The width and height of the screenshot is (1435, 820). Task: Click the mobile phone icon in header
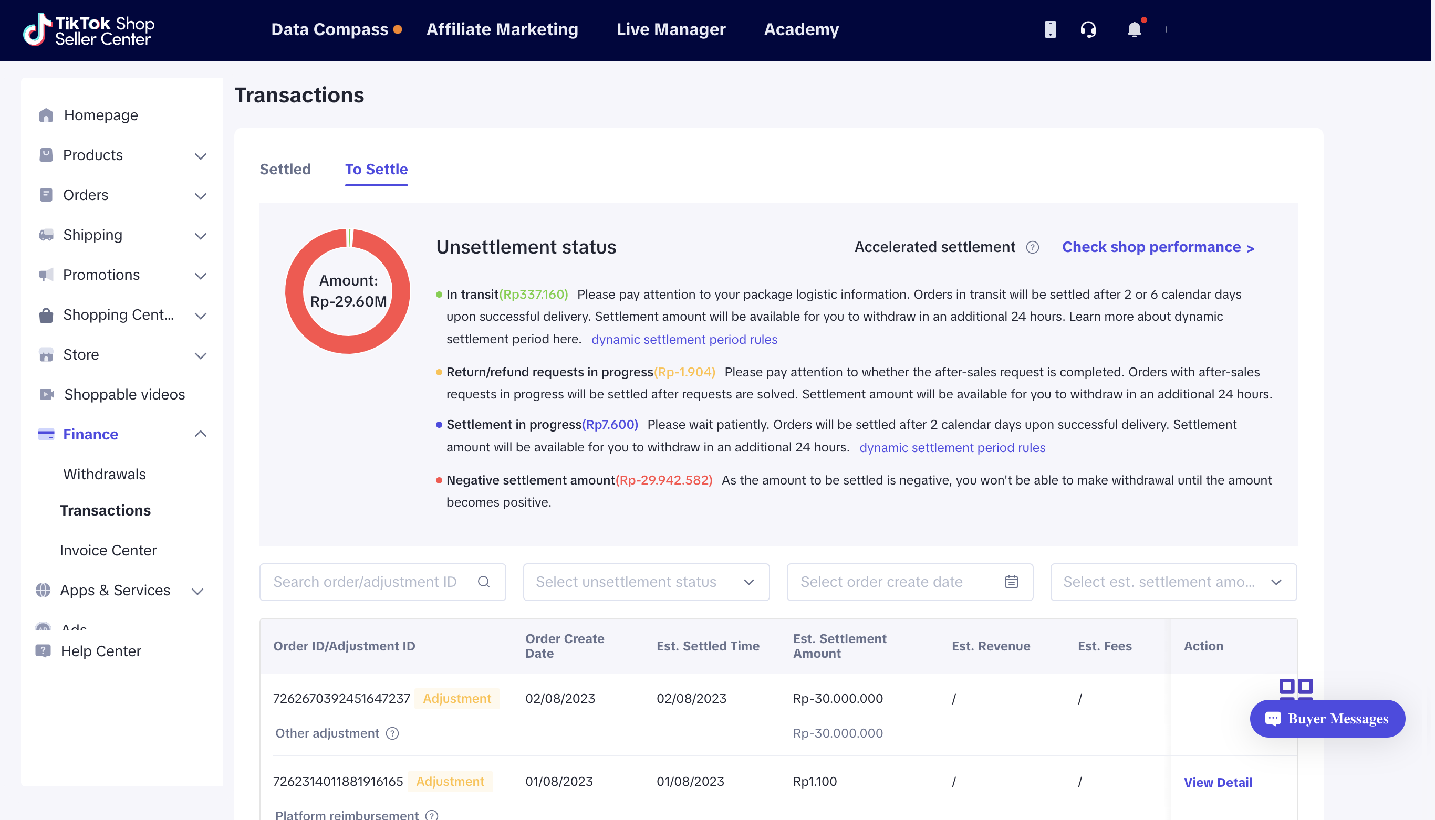coord(1049,29)
